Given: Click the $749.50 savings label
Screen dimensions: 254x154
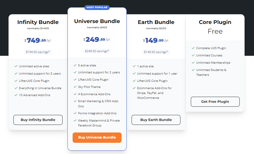Looking at the screenshot, I should (x=38, y=52).
